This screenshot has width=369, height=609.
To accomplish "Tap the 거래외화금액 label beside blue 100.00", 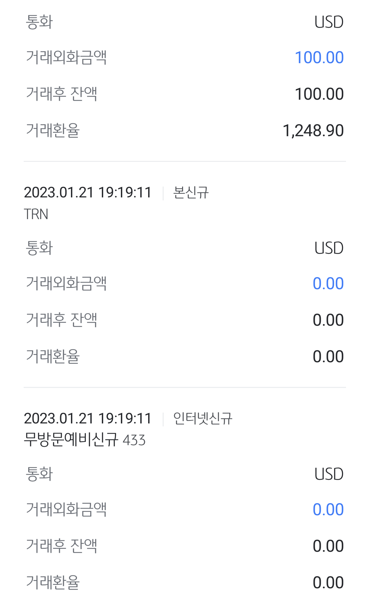I will tap(66, 58).
